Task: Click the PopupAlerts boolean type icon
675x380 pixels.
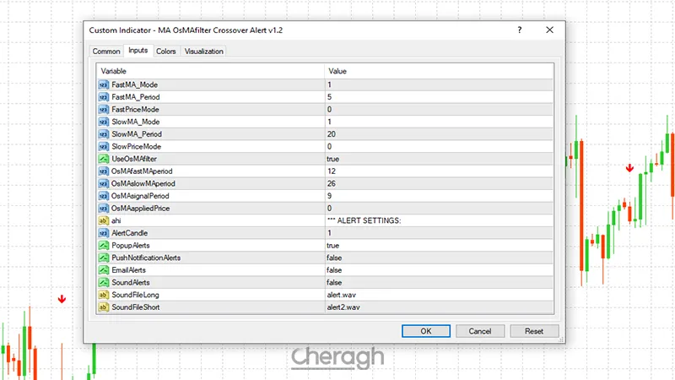Action: pos(104,245)
